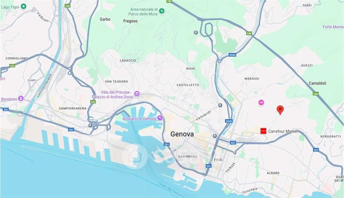Open the Villa del Principe museum marker
The height and width of the screenshot is (198, 344).
pos(137,94)
